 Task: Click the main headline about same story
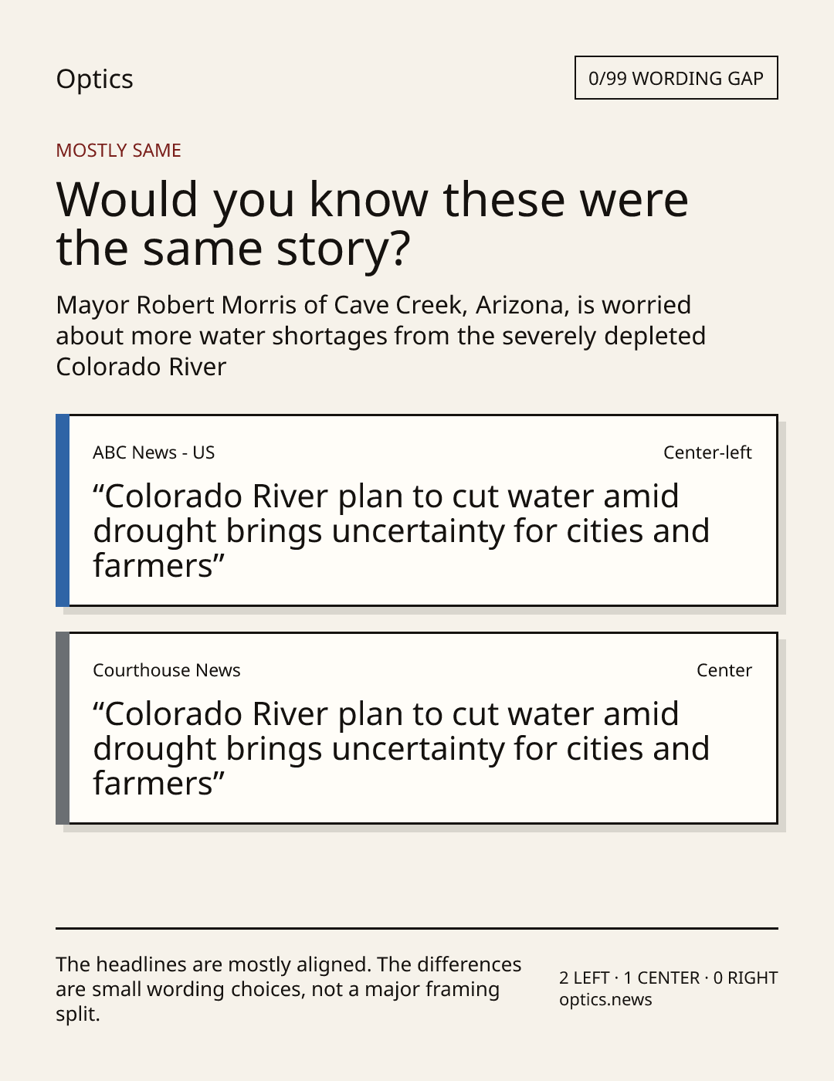pyautogui.click(x=372, y=223)
